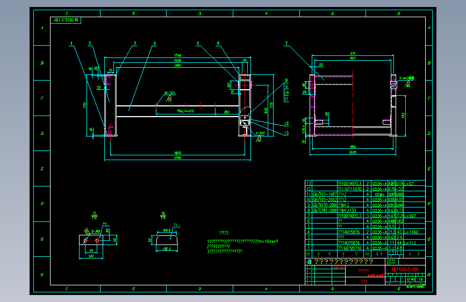Click the 140 dimension in the plate detail
This screenshot has height=302, width=466.
91,256
